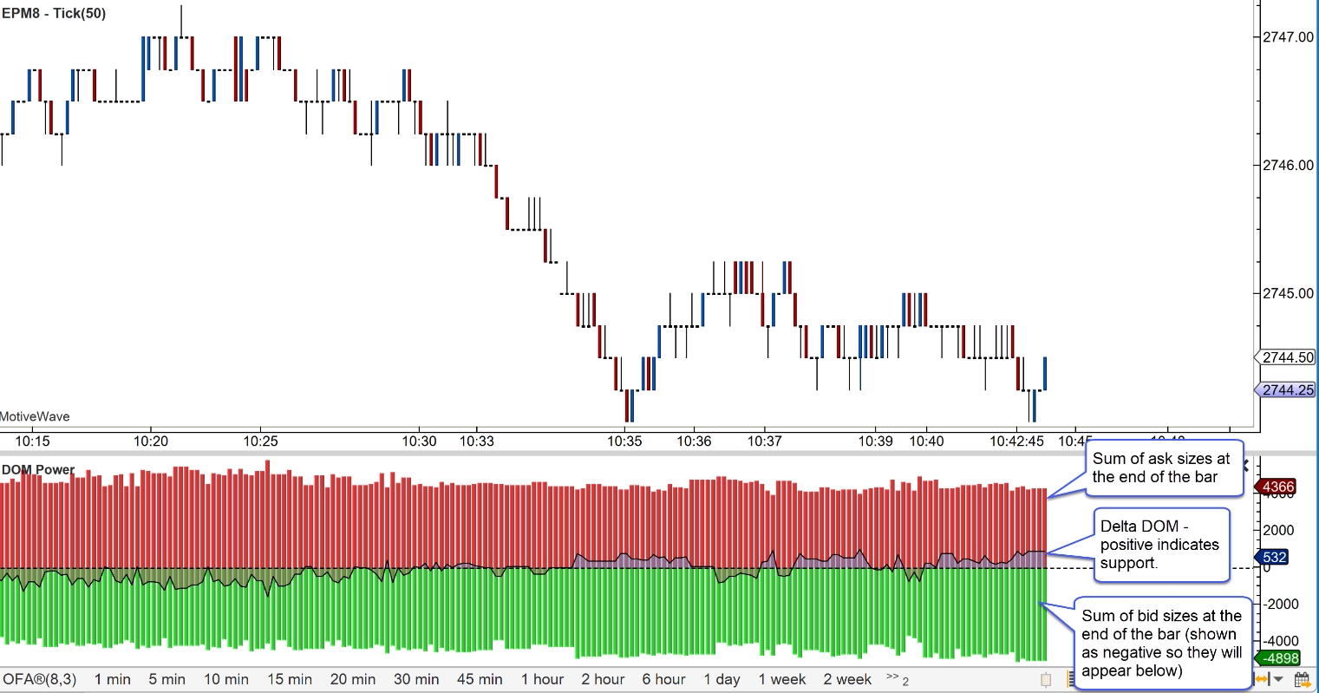Open the dropdown arrow beside bar-spacing icon
Screen dimensions: 1319x693
point(1278,680)
